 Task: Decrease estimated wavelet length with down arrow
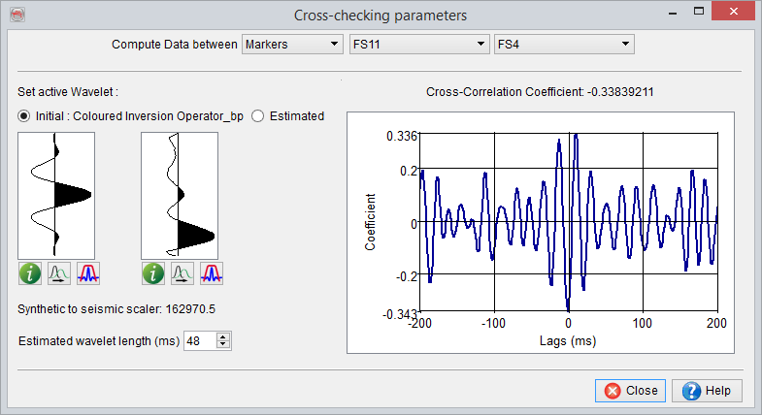point(223,344)
